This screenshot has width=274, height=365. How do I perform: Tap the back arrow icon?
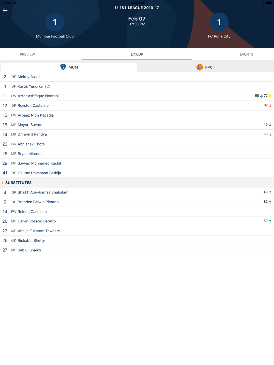5,10
